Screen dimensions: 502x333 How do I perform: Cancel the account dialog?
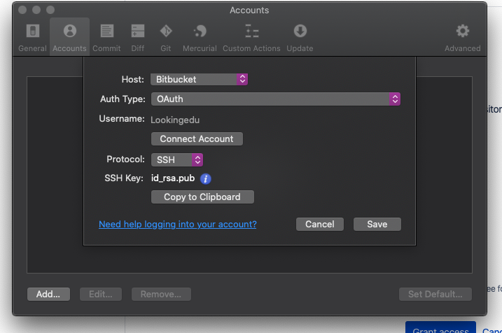pyautogui.click(x=320, y=225)
